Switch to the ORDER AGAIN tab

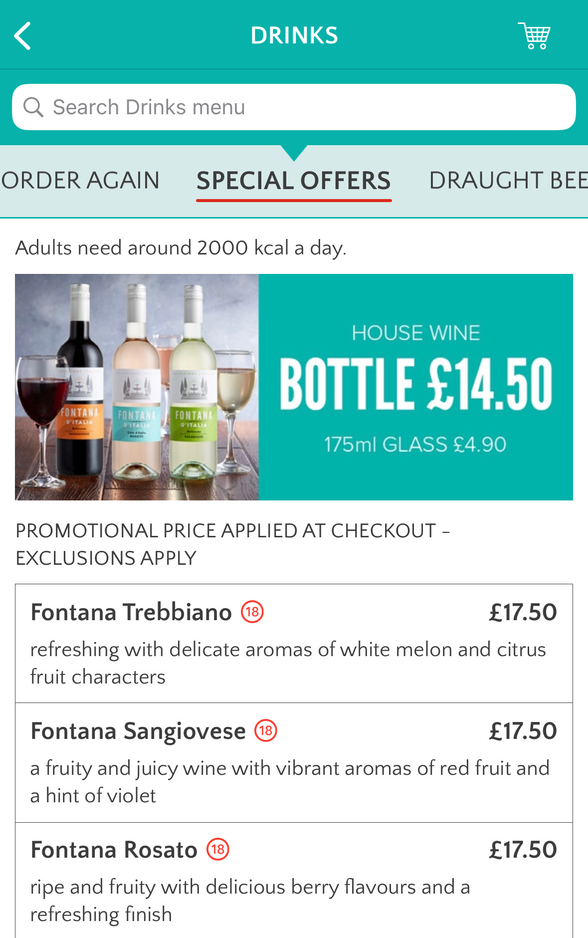click(79, 180)
